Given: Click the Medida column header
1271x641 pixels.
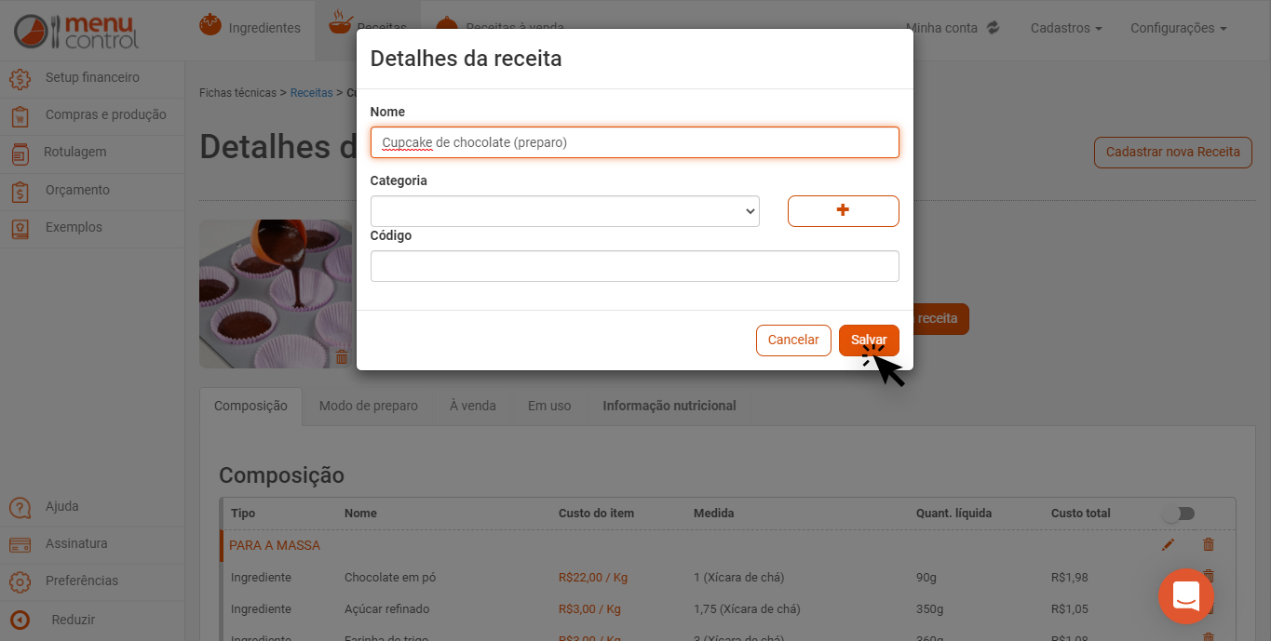Looking at the screenshot, I should point(714,514).
